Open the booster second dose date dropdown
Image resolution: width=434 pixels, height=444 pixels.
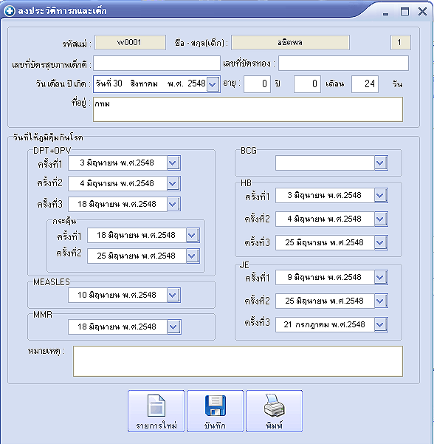coord(193,256)
